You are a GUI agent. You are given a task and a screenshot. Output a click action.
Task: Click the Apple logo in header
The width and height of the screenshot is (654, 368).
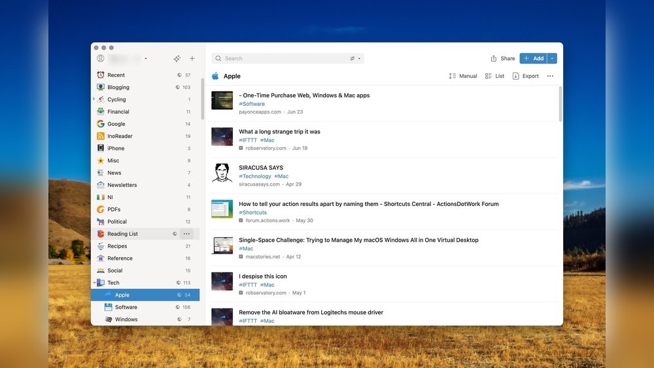pyautogui.click(x=215, y=76)
